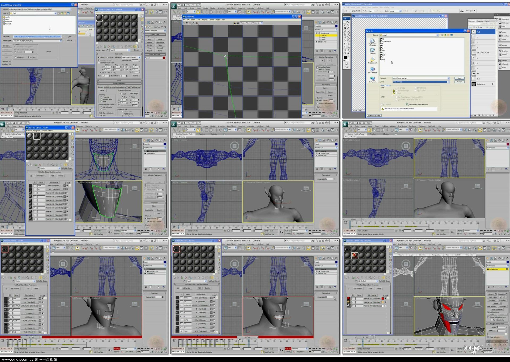The image size is (510, 362).
Task: Go up one level in Save As dialog
Action: [x=445, y=35]
